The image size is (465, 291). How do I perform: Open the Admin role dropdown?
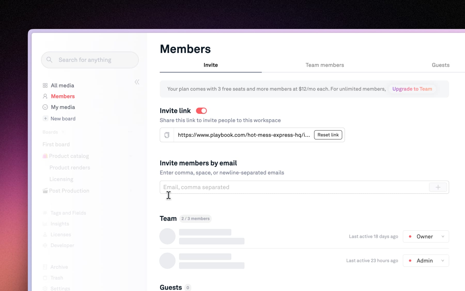pyautogui.click(x=426, y=260)
